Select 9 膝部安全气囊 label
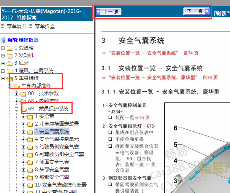This screenshot has width=230, height=193. pos(52,177)
